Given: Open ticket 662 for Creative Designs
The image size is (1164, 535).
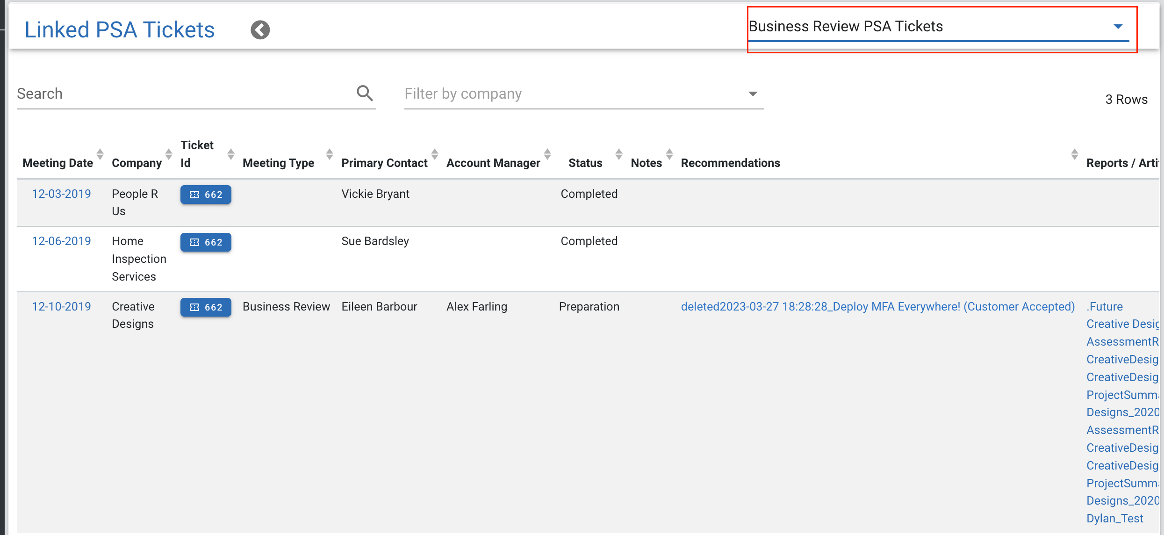Looking at the screenshot, I should (x=206, y=307).
